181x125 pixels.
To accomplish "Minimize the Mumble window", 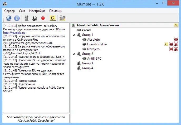I will click(157, 3).
